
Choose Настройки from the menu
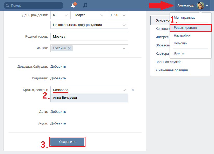pyautogui.click(x=182, y=36)
